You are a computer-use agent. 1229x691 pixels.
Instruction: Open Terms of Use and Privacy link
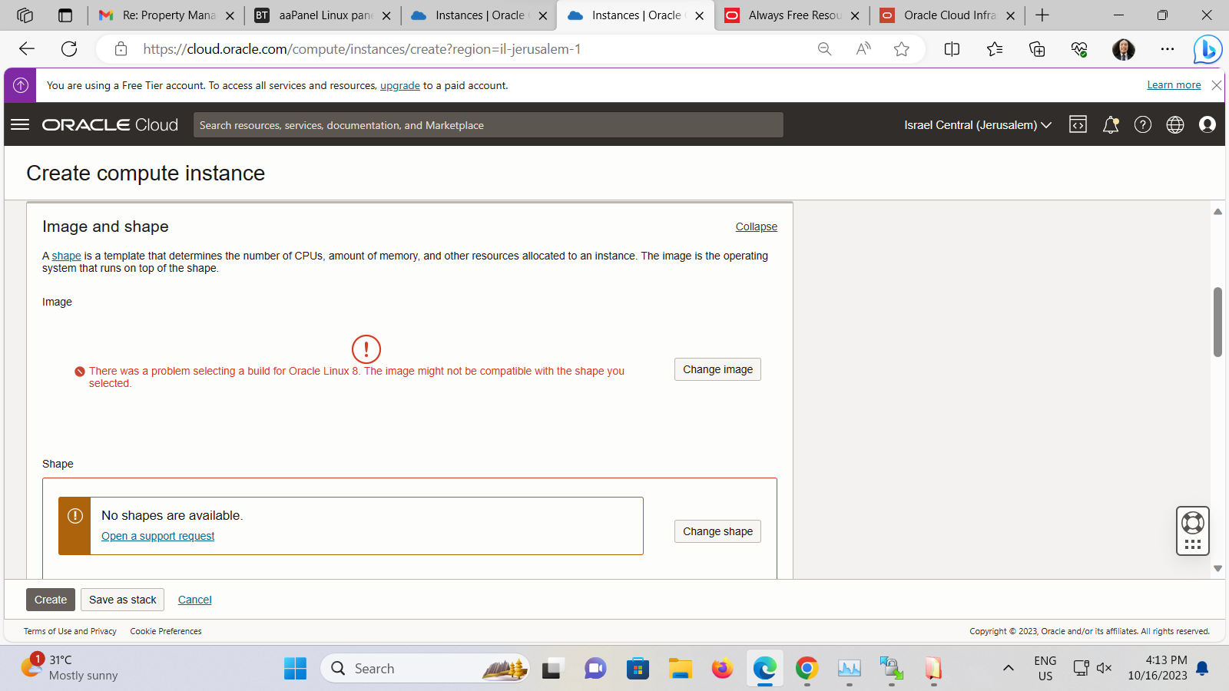pos(70,631)
